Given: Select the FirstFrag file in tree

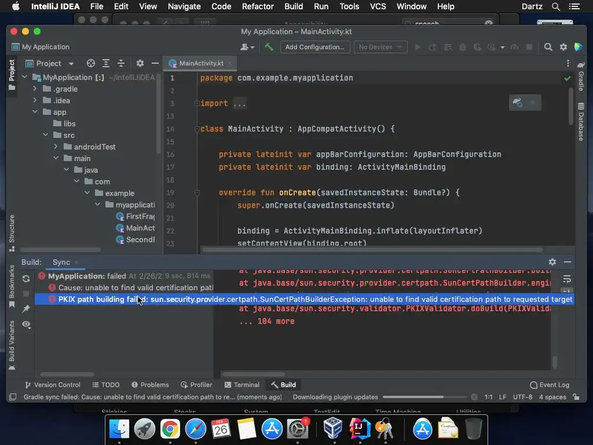Looking at the screenshot, I should tap(136, 217).
